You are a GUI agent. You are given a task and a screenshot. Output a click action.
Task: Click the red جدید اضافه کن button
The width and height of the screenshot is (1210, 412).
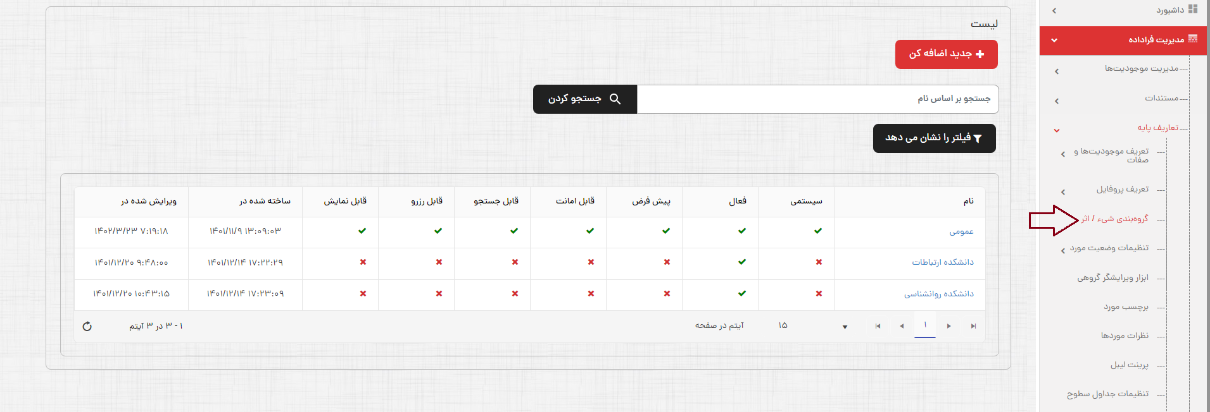(946, 54)
